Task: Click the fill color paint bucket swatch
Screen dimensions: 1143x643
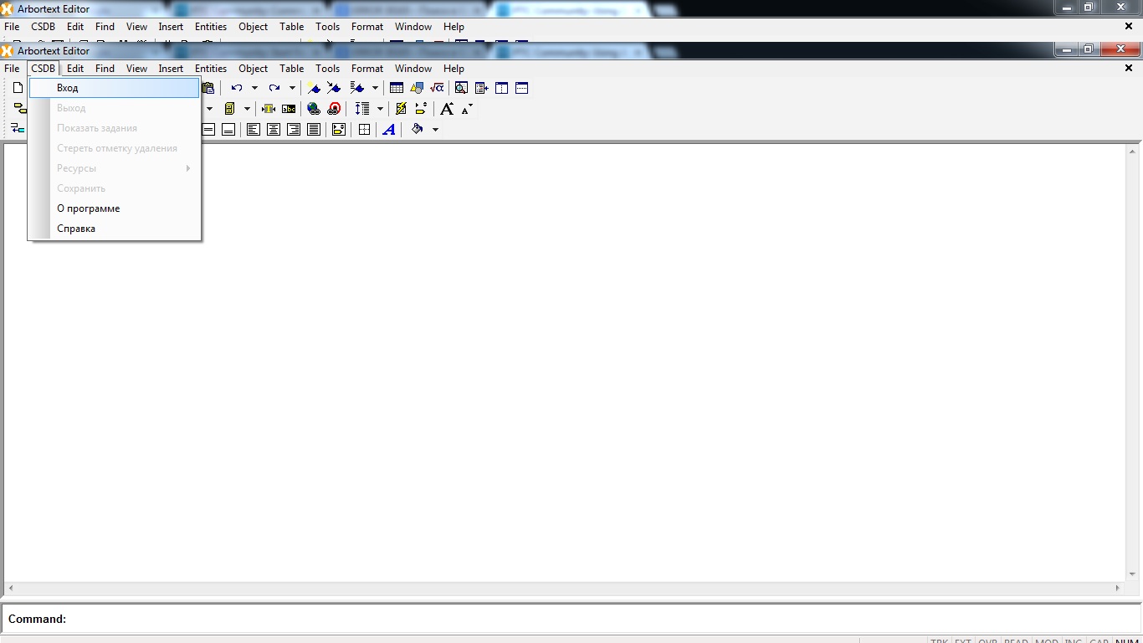Action: (417, 129)
